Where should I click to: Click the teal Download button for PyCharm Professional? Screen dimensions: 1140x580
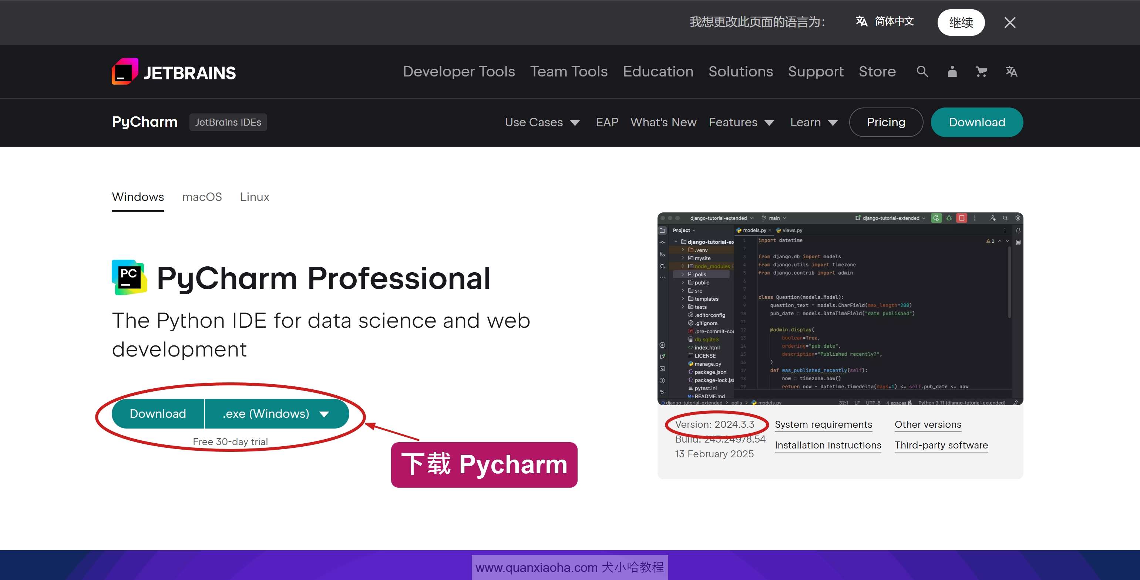(x=158, y=413)
